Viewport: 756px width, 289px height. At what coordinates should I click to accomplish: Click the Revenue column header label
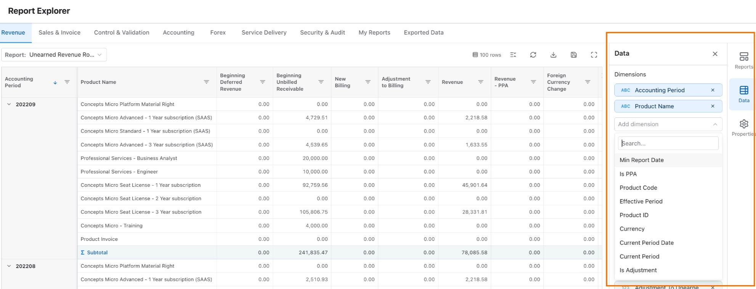click(452, 82)
